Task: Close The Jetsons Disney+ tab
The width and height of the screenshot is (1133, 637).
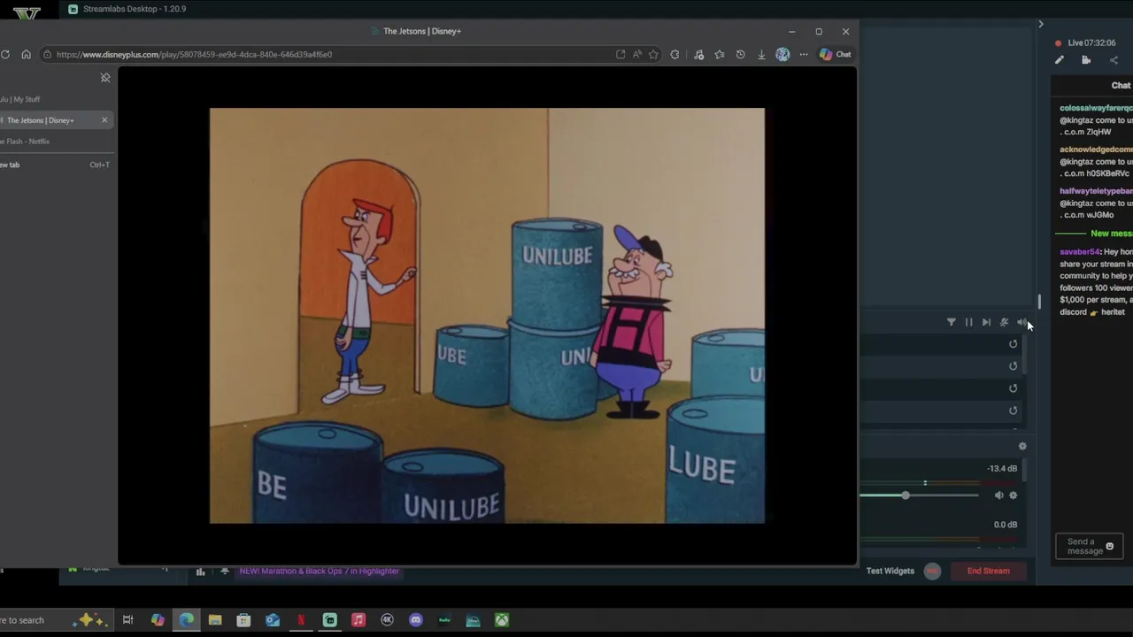Action: (x=104, y=120)
